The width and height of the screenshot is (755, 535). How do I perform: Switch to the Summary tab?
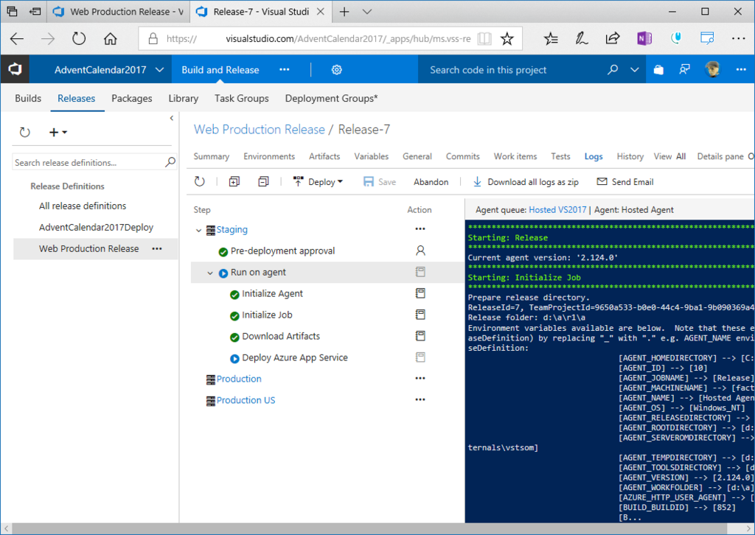[x=212, y=156]
